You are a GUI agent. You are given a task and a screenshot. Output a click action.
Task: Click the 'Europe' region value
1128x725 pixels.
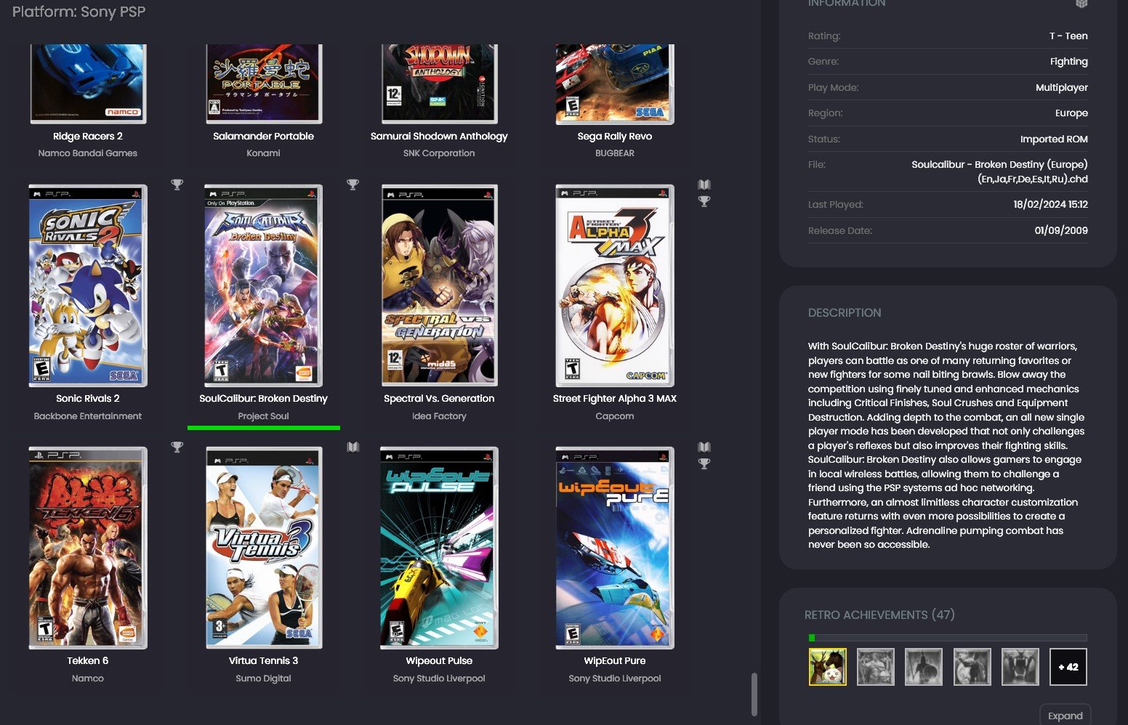(1071, 113)
